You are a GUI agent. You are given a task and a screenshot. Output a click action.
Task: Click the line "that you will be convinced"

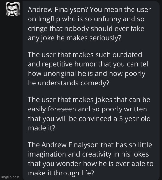coord(89,119)
